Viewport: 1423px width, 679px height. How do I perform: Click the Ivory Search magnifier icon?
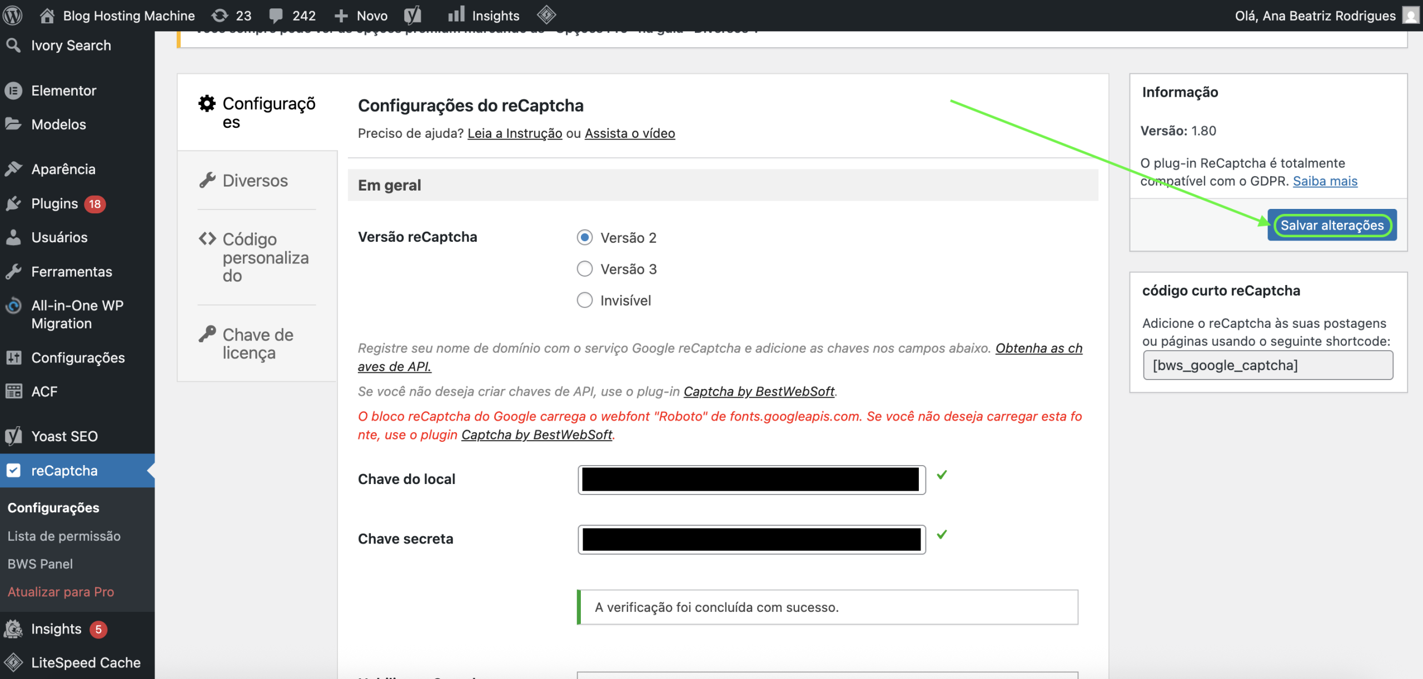tap(13, 45)
